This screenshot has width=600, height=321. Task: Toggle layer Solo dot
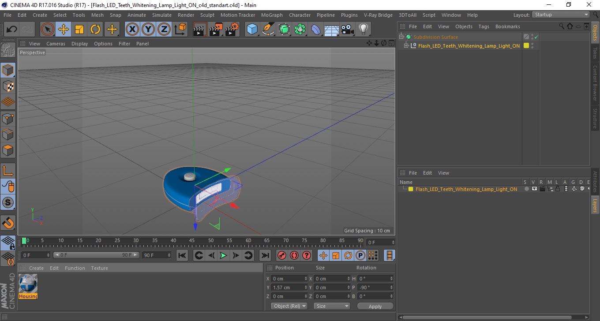point(526,189)
